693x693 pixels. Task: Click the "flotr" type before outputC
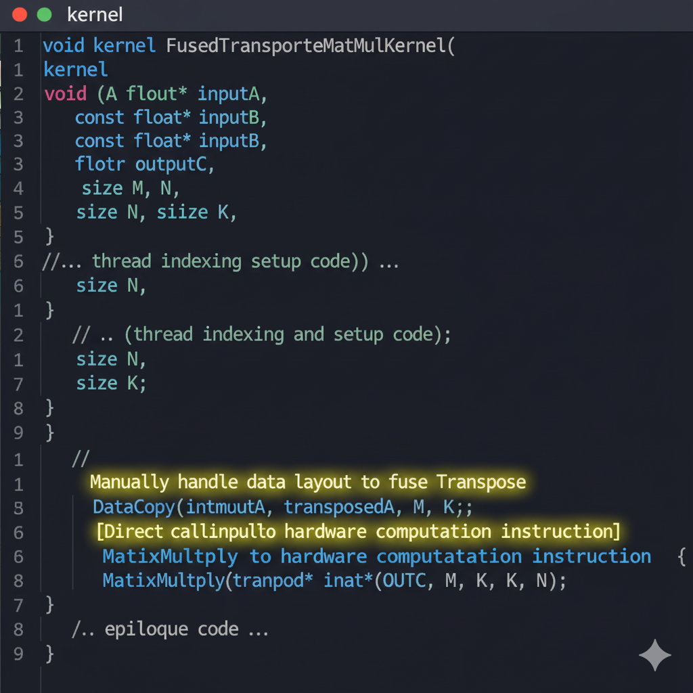pyautogui.click(x=100, y=164)
